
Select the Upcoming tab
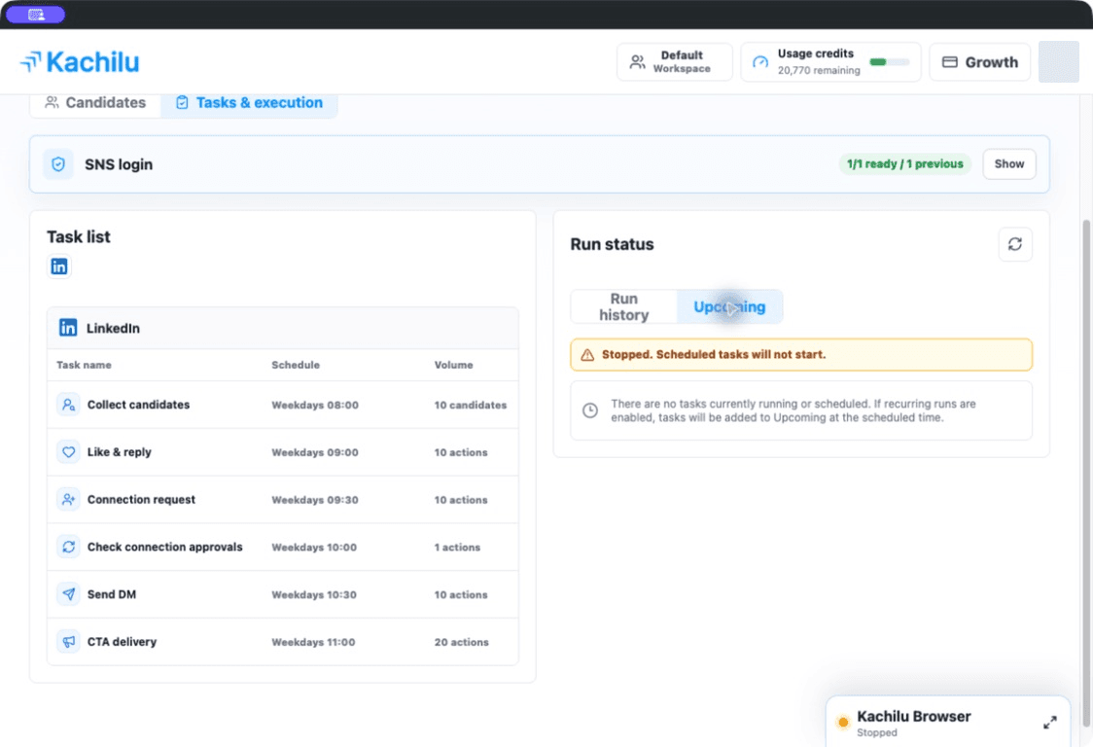pos(729,307)
